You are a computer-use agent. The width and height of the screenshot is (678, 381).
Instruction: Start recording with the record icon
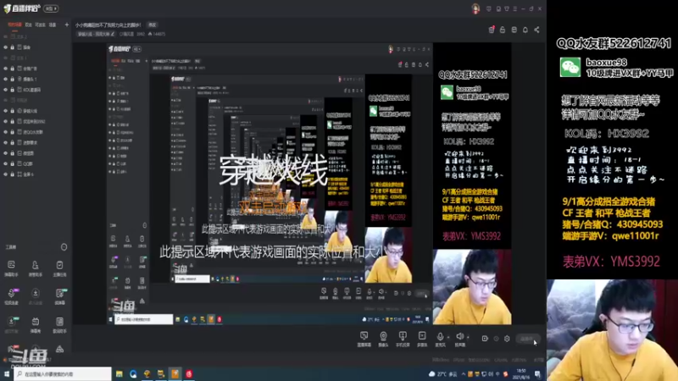(485, 339)
